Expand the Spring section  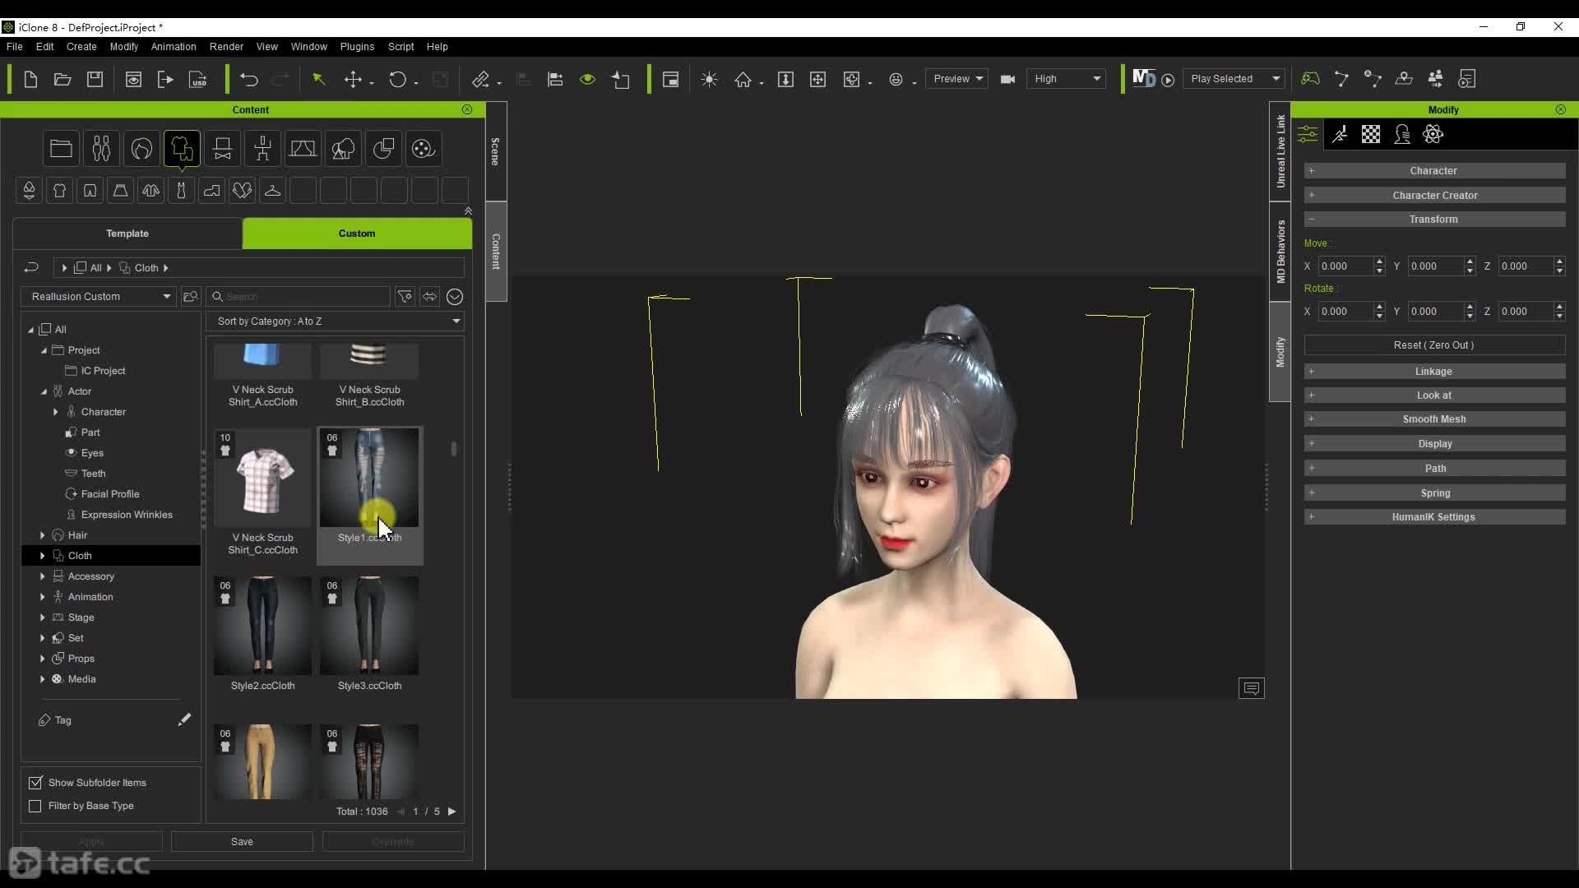click(x=1435, y=493)
